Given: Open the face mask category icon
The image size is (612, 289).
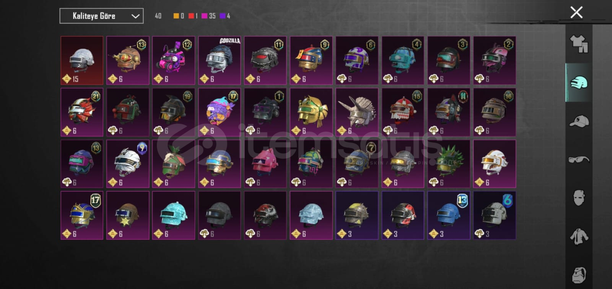Looking at the screenshot, I should 579,198.
